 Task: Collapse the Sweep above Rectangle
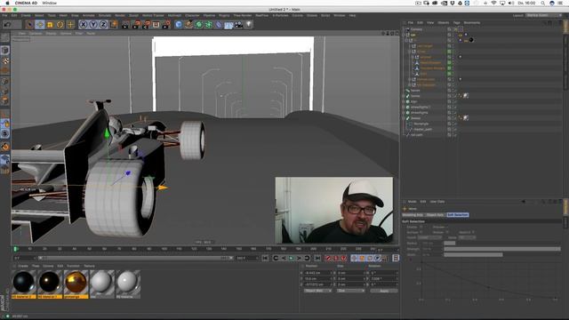(404, 118)
